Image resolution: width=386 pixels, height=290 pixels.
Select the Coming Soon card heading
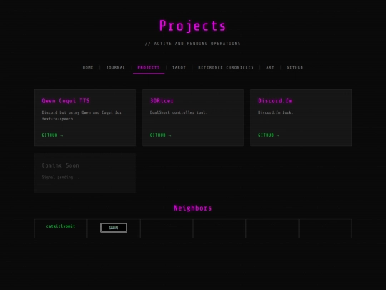click(60, 165)
